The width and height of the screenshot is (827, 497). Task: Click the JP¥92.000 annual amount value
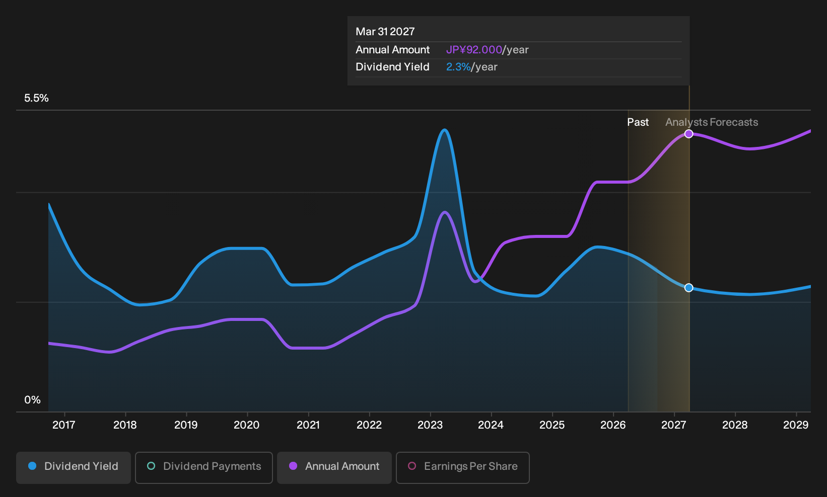tap(474, 50)
